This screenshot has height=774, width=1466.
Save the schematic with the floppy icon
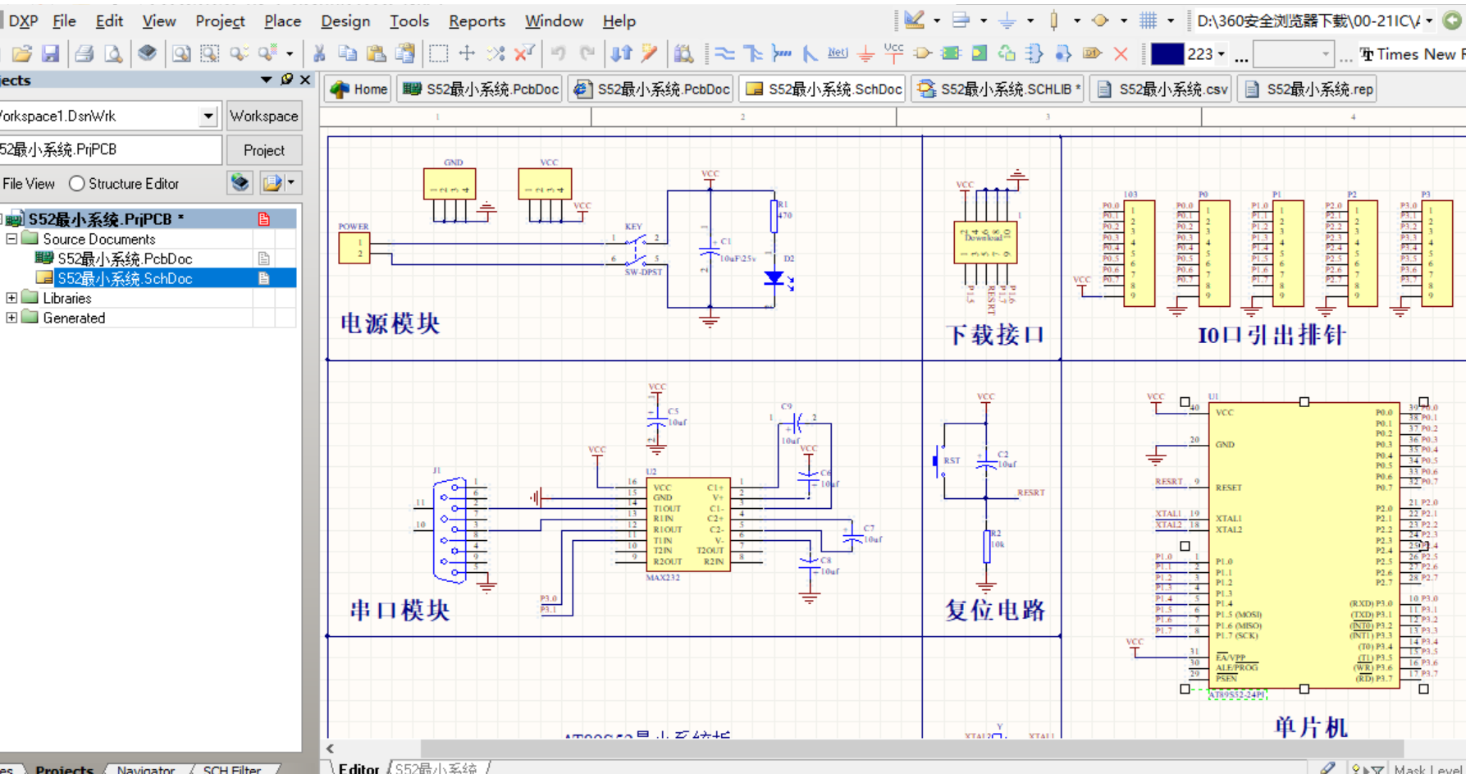tap(51, 54)
